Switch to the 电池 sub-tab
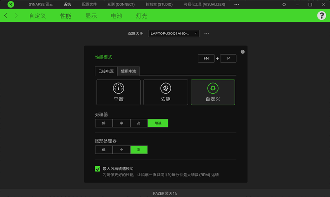Image resolution: width=330 pixels, height=197 pixels. (x=116, y=16)
